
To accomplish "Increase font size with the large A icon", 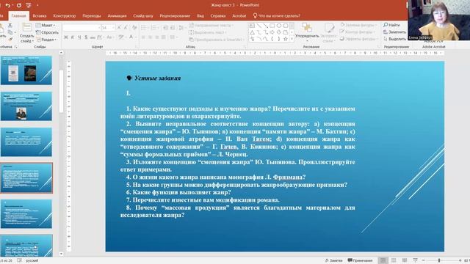I will tap(119, 28).
